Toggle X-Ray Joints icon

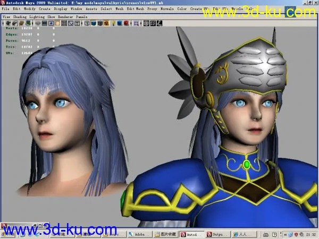[159, 23]
